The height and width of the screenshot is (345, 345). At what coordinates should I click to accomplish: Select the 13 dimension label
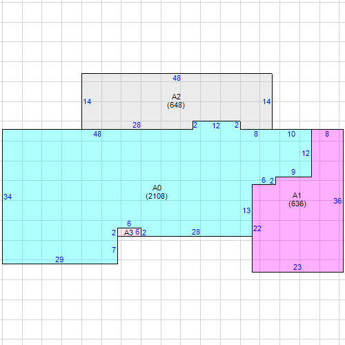tap(246, 210)
